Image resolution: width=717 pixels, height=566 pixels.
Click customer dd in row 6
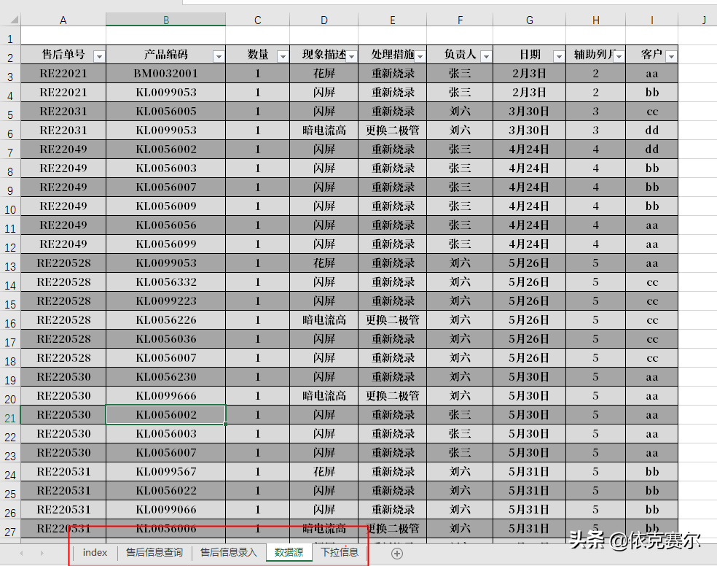point(651,131)
